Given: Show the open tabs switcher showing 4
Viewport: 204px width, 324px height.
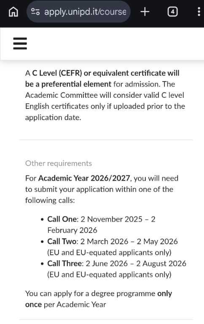Looking at the screenshot, I should tap(172, 11).
